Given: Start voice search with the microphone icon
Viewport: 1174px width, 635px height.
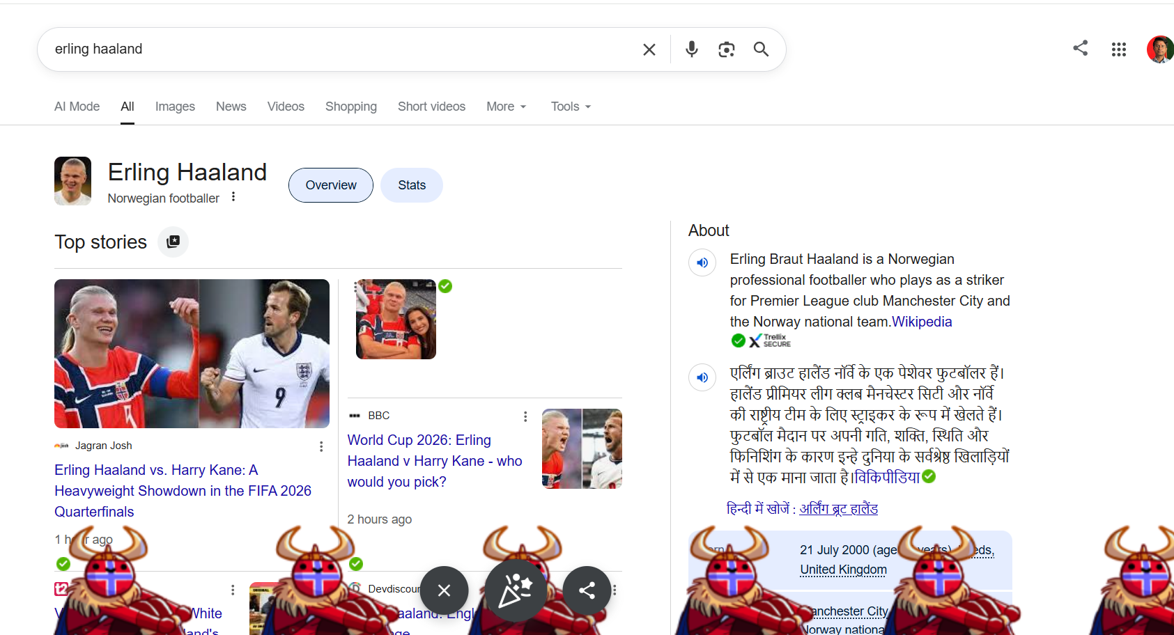Looking at the screenshot, I should 692,49.
